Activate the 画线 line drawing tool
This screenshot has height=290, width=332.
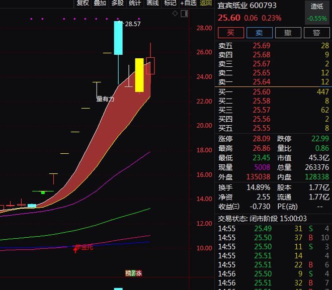pyautogui.click(x=152, y=3)
